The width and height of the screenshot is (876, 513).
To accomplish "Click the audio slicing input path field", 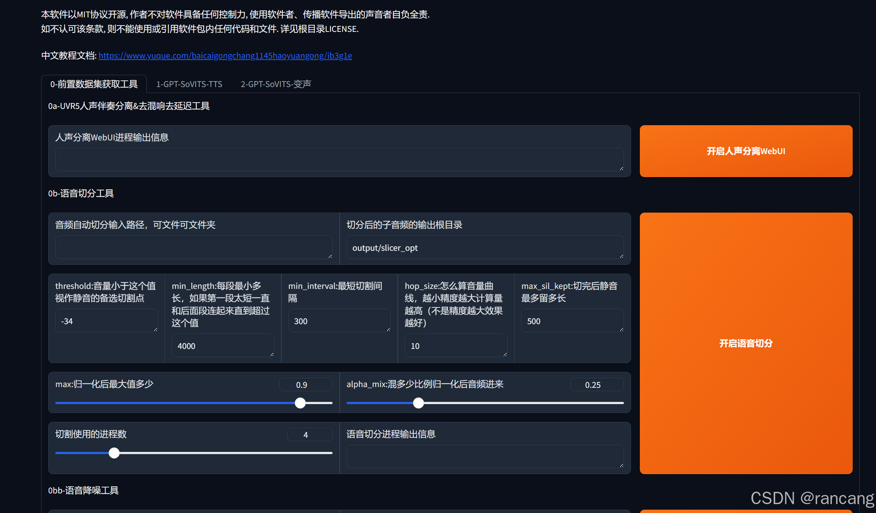I will pos(193,247).
